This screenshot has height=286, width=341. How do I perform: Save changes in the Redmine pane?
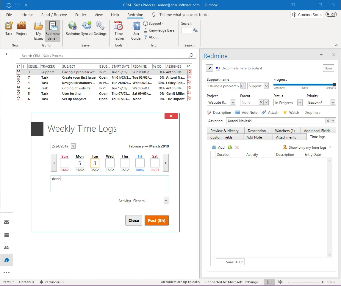coord(329,68)
